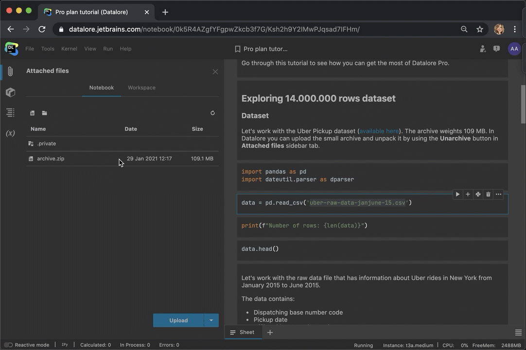Viewport: 526px width, 350px height.
Task: Close the Pro plan tutorial browser tab
Action: pyautogui.click(x=147, y=12)
